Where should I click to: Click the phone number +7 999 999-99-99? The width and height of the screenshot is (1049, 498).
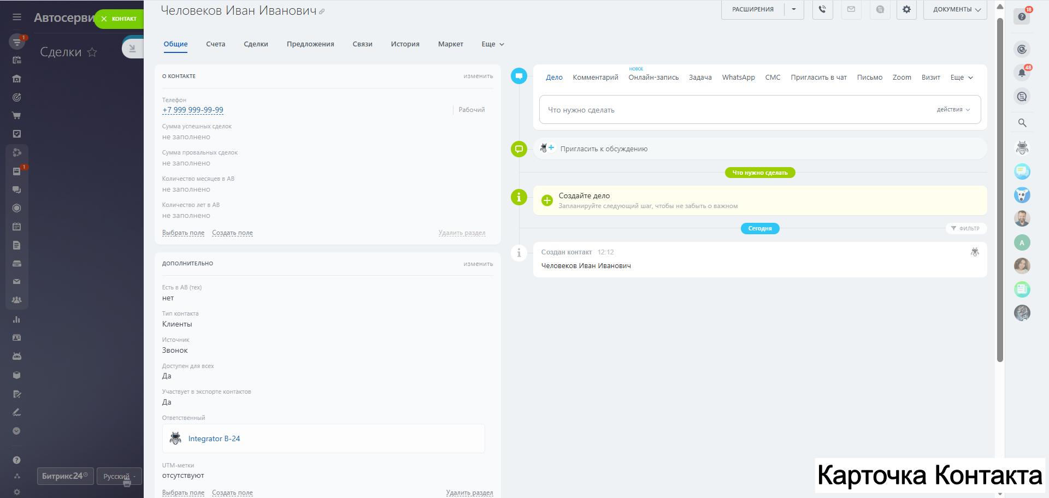(193, 110)
